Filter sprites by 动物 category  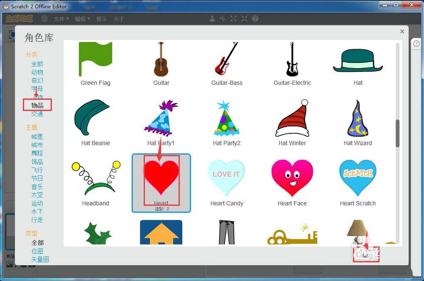37,72
